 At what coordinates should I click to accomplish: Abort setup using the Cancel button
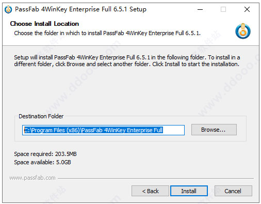tap(233, 191)
